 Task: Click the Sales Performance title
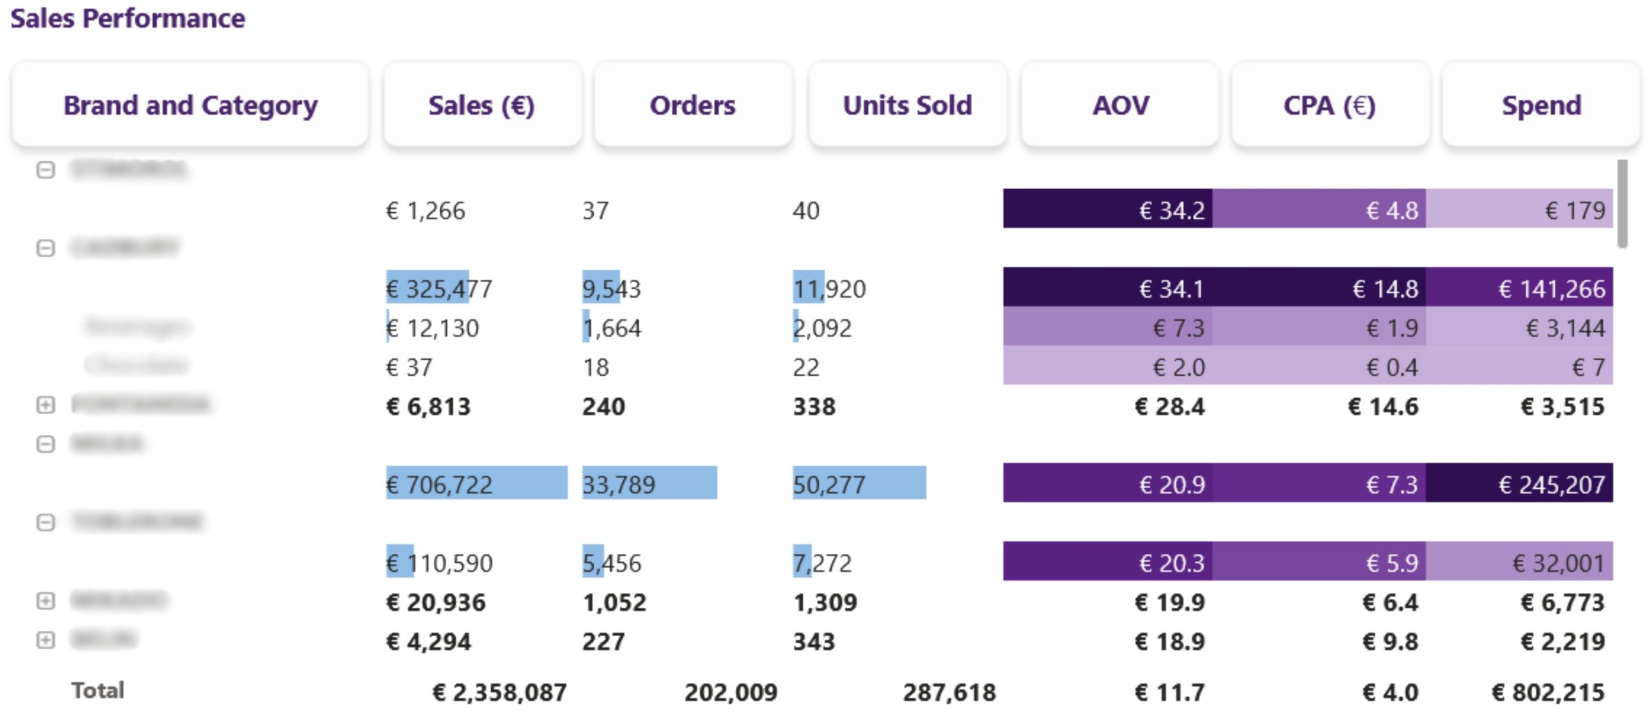click(127, 18)
